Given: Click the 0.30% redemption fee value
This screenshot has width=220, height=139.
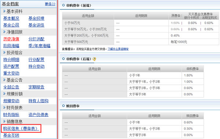Looking at the screenshot, I should [x=188, y=129].
